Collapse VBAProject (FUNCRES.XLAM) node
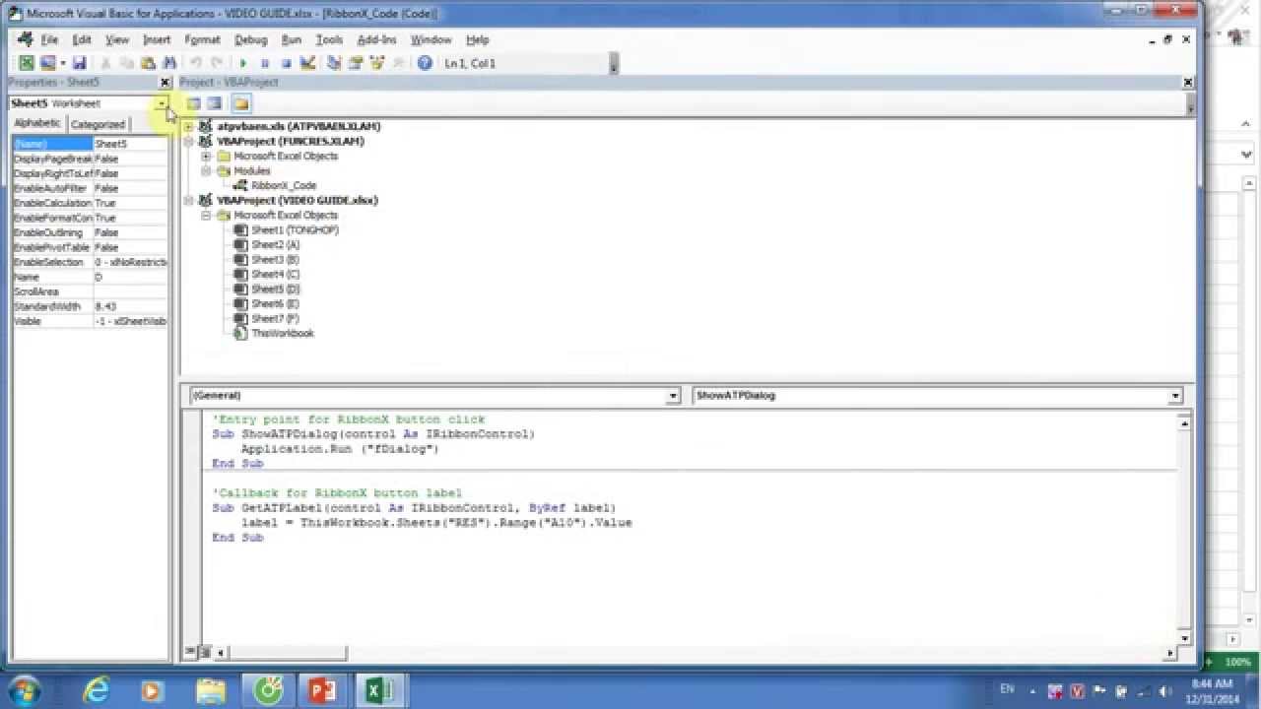Screen dimensions: 1261x709 pos(189,141)
